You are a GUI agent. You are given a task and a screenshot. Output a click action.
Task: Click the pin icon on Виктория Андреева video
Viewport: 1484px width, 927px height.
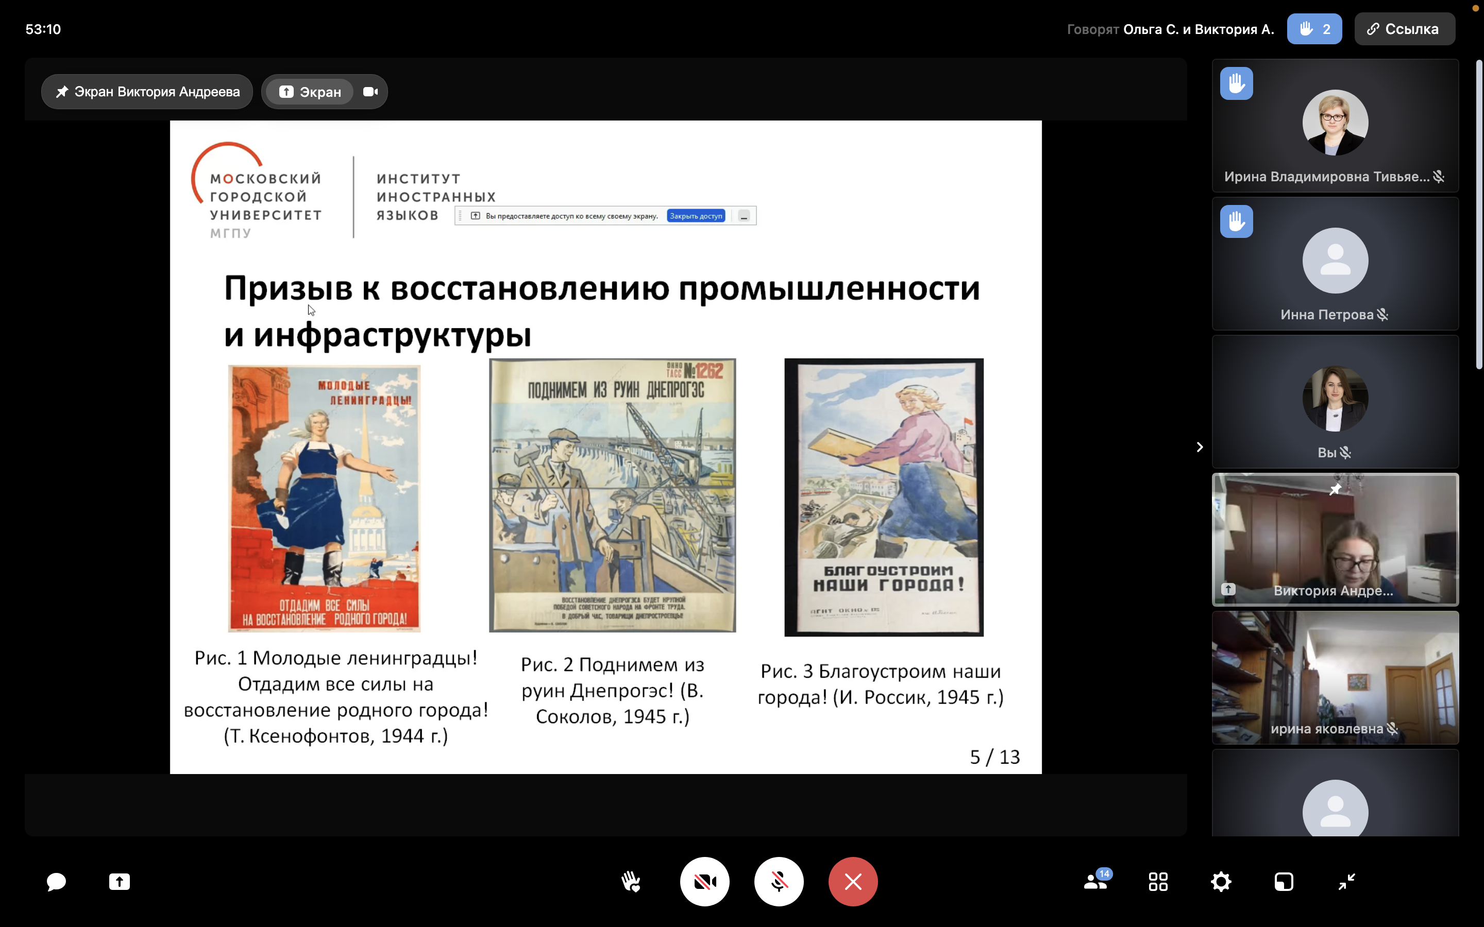point(1335,489)
